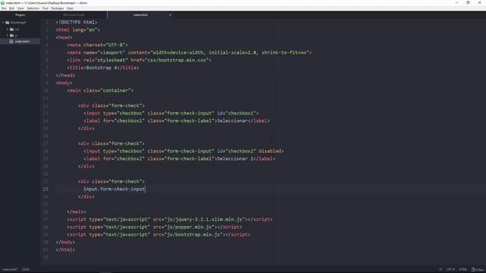Click the meta viewport line
This screenshot has width=486, height=273.
[x=189, y=52]
